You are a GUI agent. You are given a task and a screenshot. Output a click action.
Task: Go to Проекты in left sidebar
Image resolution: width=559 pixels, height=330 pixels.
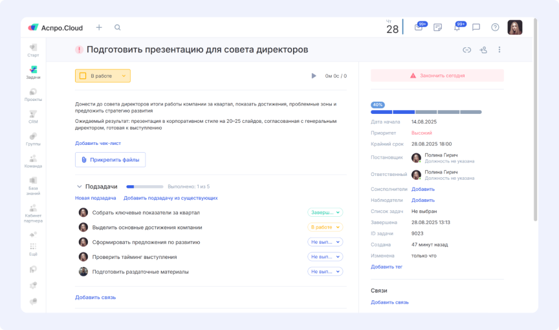click(x=33, y=94)
